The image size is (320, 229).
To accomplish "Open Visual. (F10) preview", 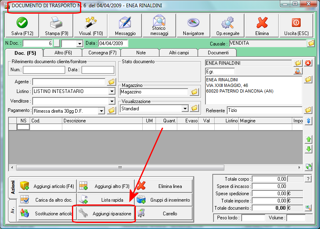I will tap(91, 26).
